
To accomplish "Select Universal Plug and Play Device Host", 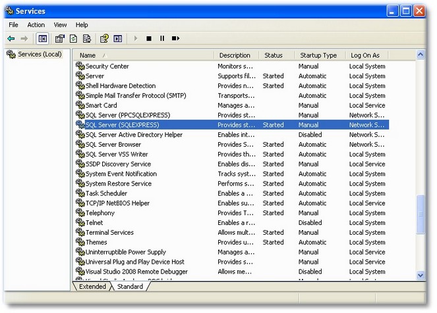I will (134, 262).
